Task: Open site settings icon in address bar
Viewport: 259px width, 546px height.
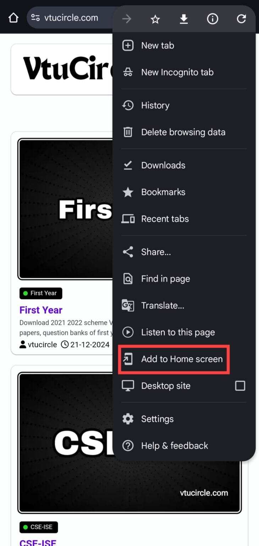Action: point(35,18)
